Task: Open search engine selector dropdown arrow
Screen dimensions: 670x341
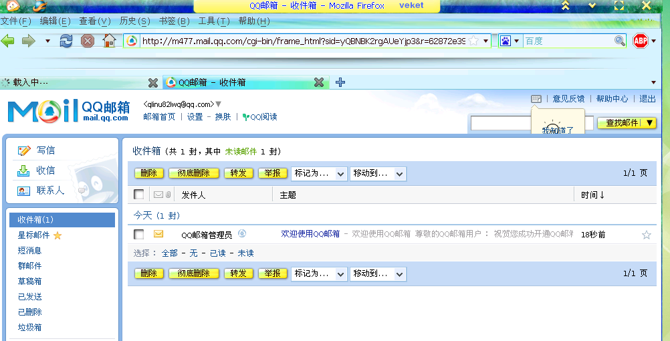Action: coord(517,41)
